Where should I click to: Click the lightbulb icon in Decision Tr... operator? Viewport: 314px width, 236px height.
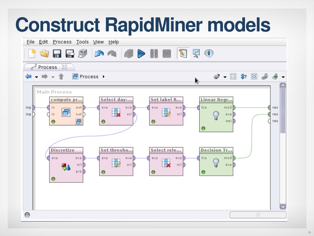[x=216, y=163]
